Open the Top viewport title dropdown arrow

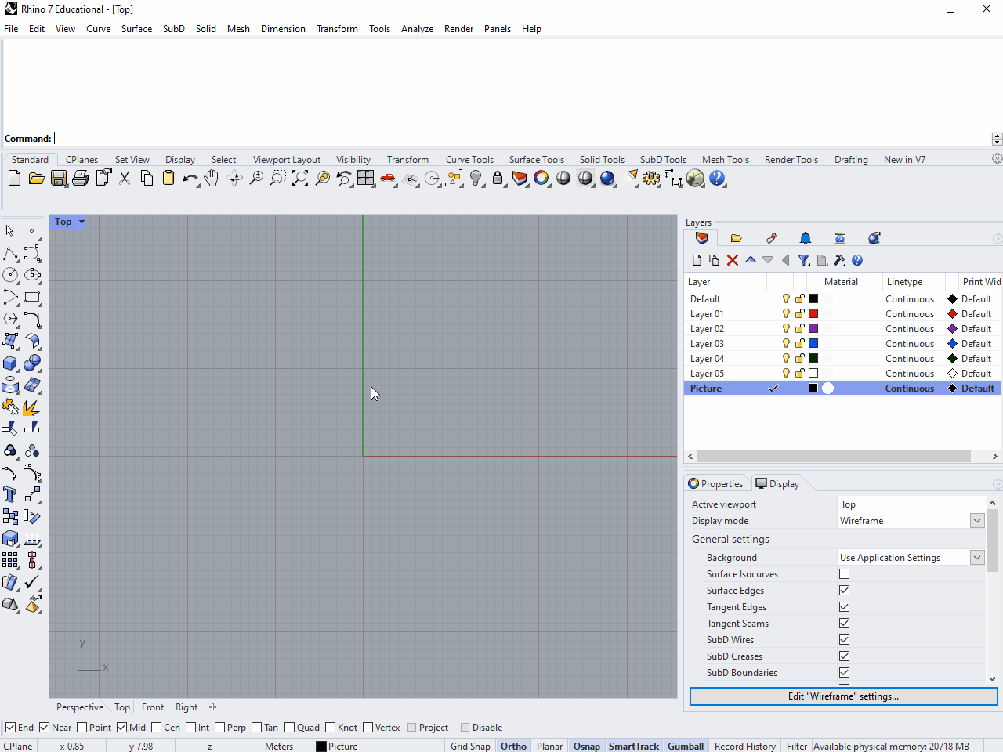pos(81,222)
